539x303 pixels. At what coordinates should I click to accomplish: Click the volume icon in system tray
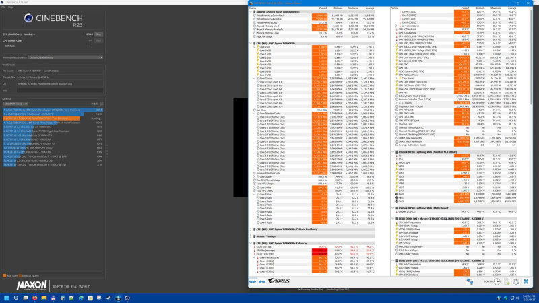pyautogui.click(x=517, y=298)
